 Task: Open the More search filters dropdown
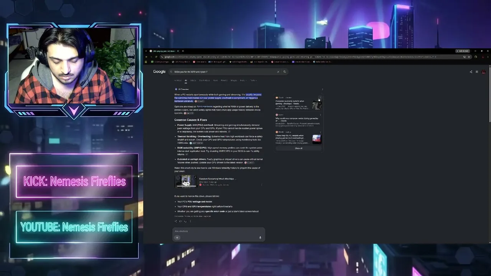click(x=242, y=80)
